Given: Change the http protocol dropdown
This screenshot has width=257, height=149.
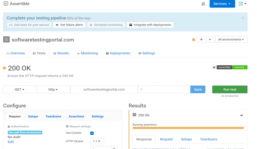Looking at the screenshot, I should point(53,90).
